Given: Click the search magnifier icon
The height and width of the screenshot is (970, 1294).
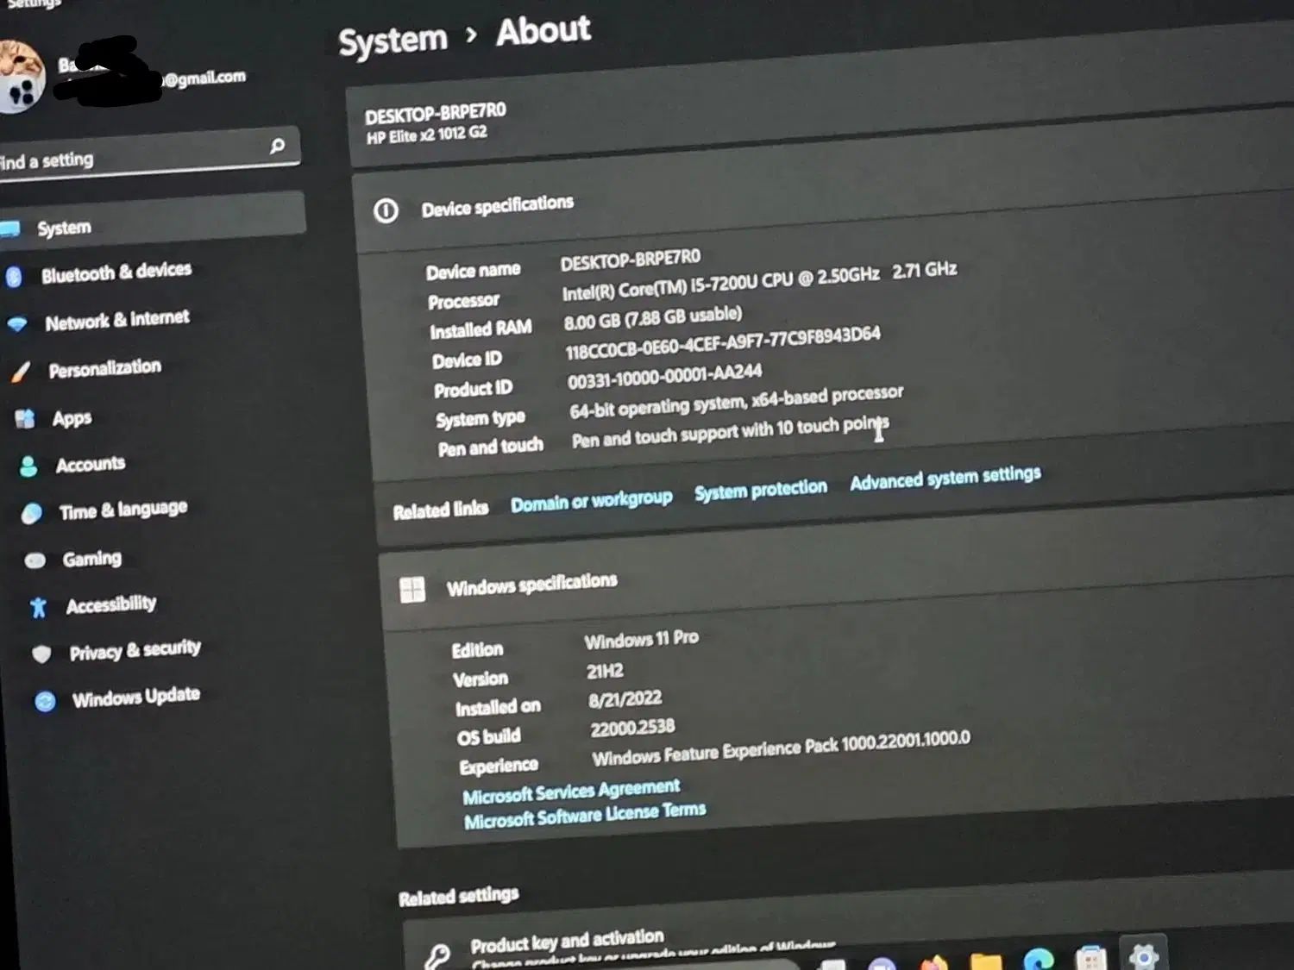Looking at the screenshot, I should coord(277,146).
